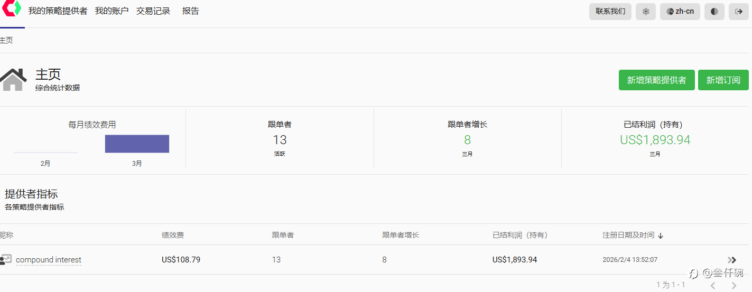
Task: Open the settings gear button
Action: point(646,12)
